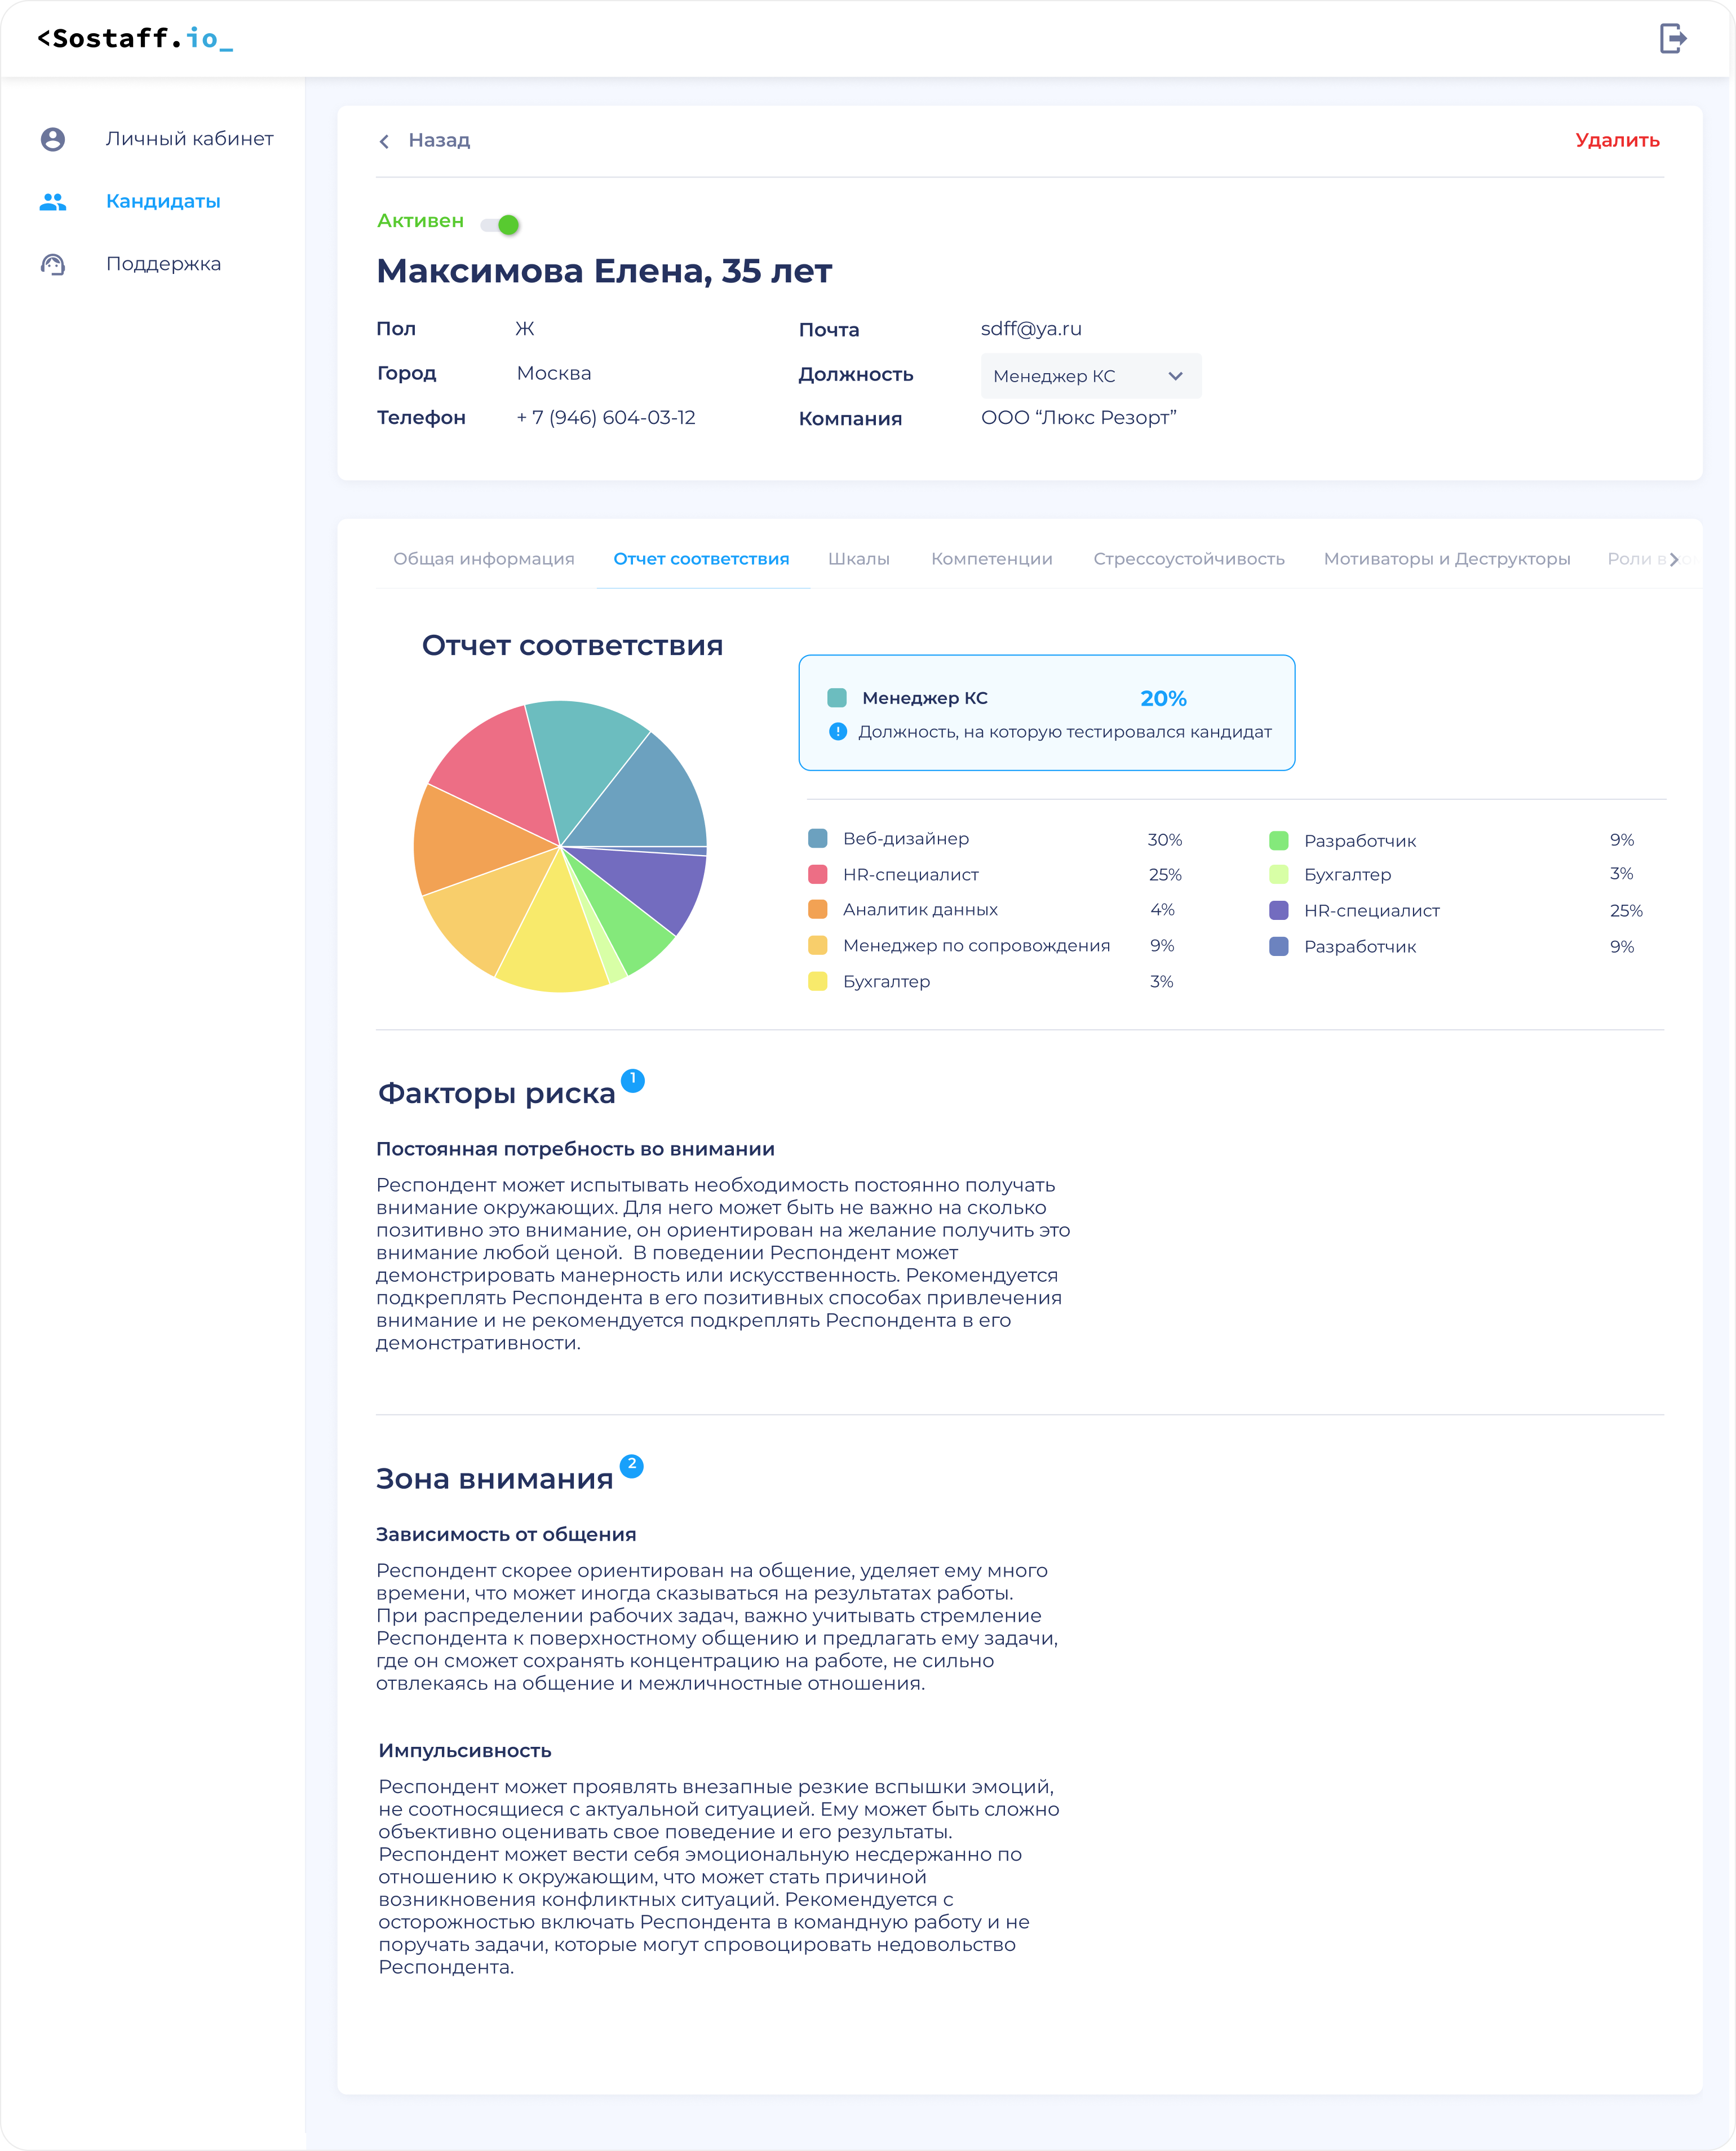Viewport: 1736px width, 2151px height.
Task: Open the Менеджер КС position dropdown
Action: (x=1091, y=376)
